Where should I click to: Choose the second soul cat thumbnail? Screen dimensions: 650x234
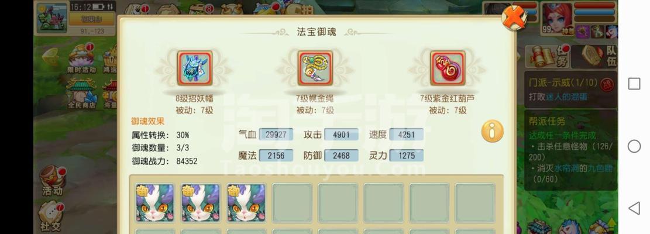point(201,202)
